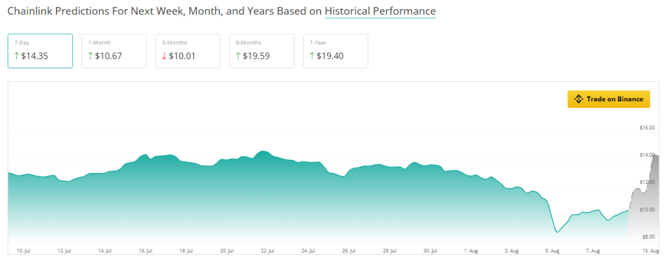The width and height of the screenshot is (667, 264).
Task: Open the 3-Months prediction tab
Action: pos(188,51)
